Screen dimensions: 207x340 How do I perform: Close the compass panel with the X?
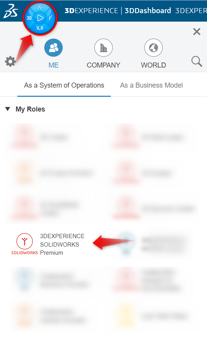tap(197, 32)
